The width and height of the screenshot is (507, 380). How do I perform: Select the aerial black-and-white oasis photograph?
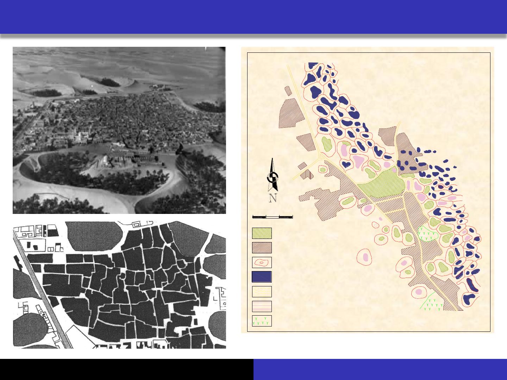point(119,130)
